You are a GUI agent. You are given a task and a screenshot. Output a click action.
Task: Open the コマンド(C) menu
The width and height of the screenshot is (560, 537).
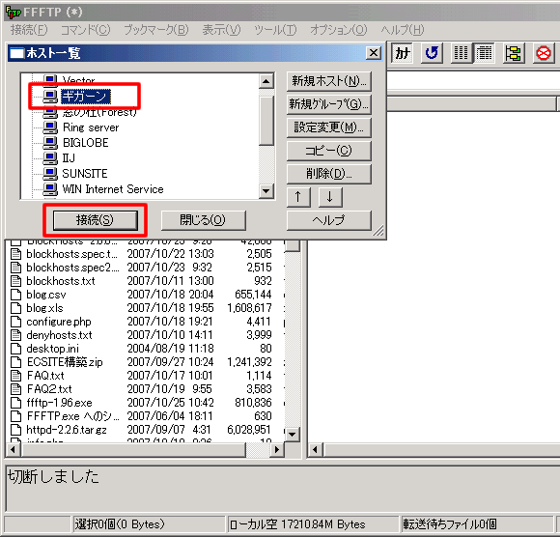[x=85, y=30]
